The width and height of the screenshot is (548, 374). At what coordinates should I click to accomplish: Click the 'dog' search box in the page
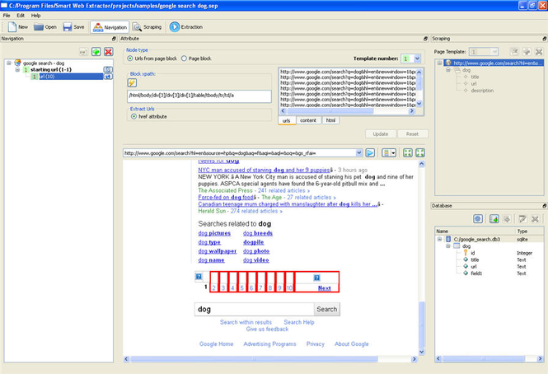click(254, 309)
